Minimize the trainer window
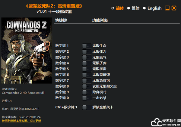The width and height of the screenshot is (181, 127). [167, 8]
